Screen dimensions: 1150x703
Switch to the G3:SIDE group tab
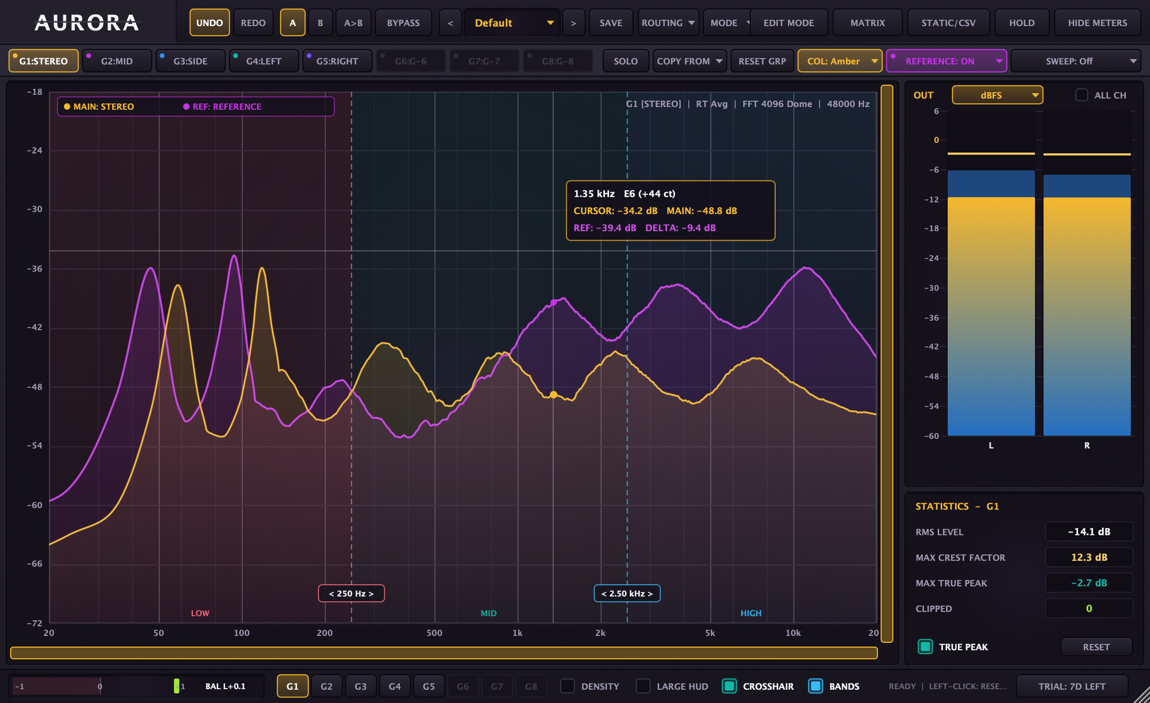tap(191, 61)
